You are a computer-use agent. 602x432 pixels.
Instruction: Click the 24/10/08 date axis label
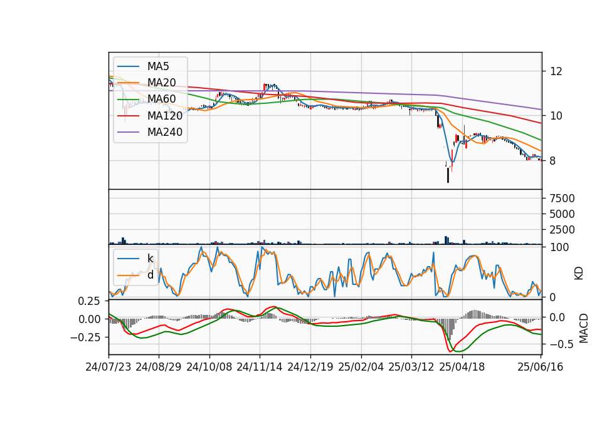[x=209, y=367]
